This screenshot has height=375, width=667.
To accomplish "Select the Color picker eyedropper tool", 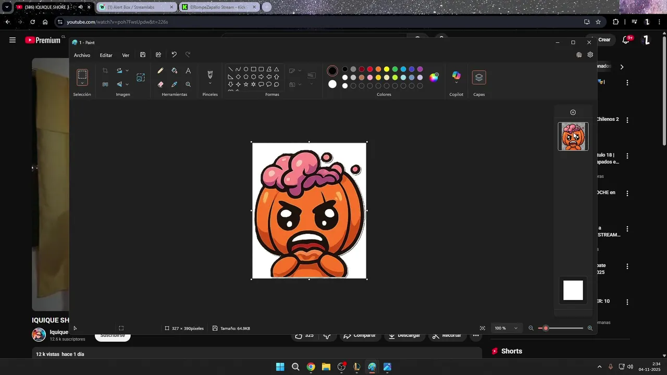I will coord(175,84).
